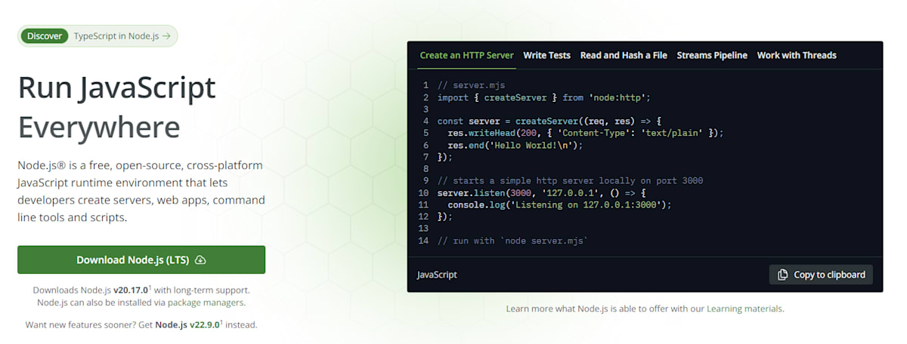This screenshot has width=907, height=344.
Task: Click the console.log('Listening on...') line
Action: 559,204
